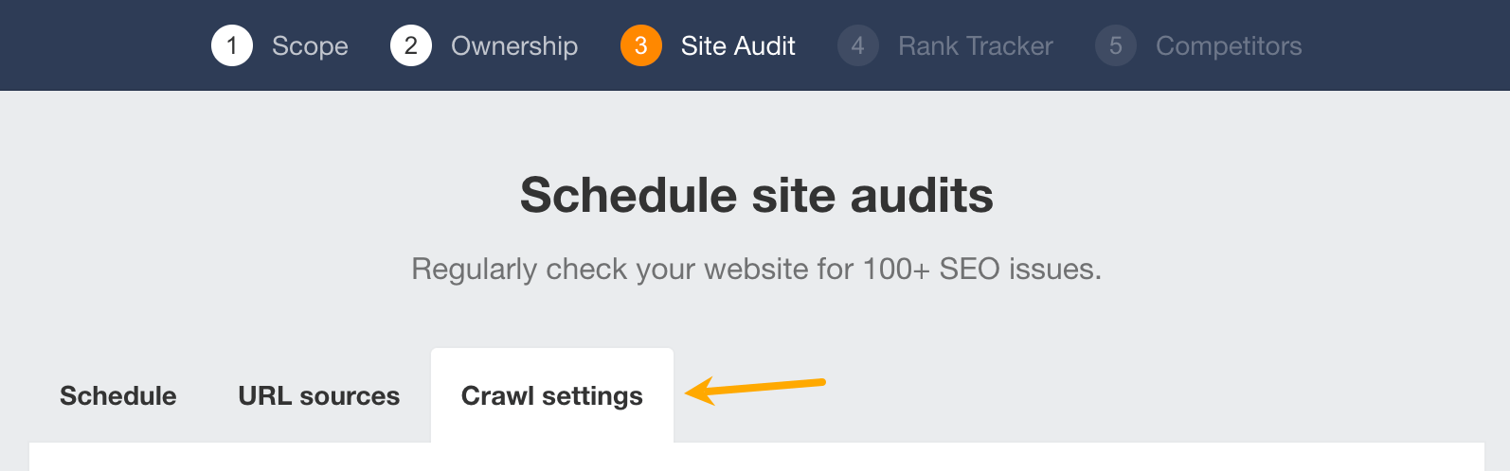1510x471 pixels.
Task: Click the dimmed step 4 circle
Action: point(858,45)
